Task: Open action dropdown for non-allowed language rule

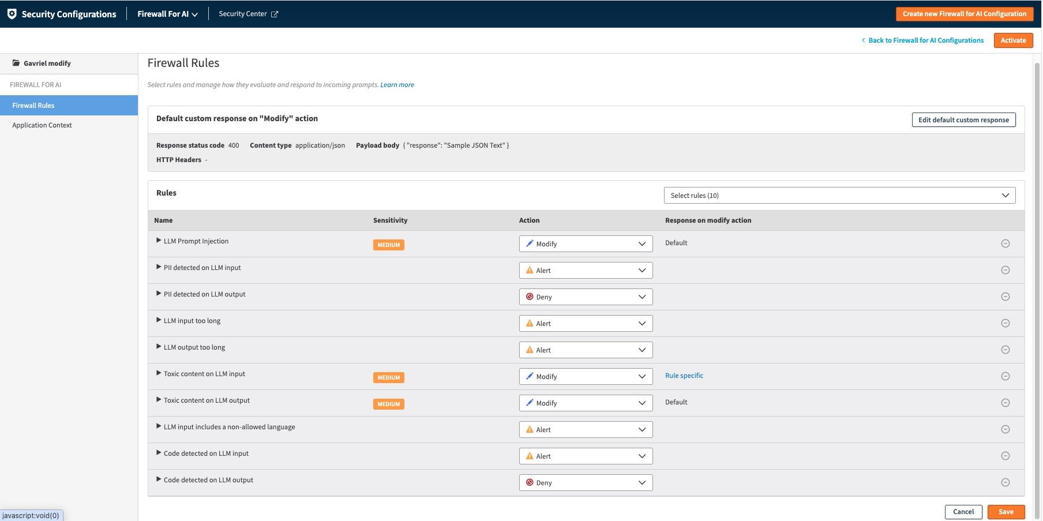Action: point(586,429)
